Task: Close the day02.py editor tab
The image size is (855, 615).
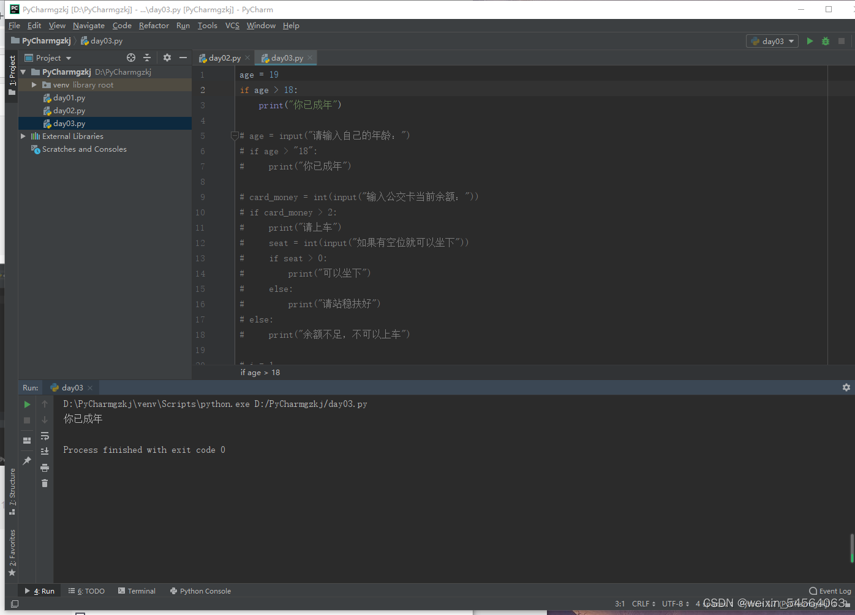Action: click(x=247, y=58)
